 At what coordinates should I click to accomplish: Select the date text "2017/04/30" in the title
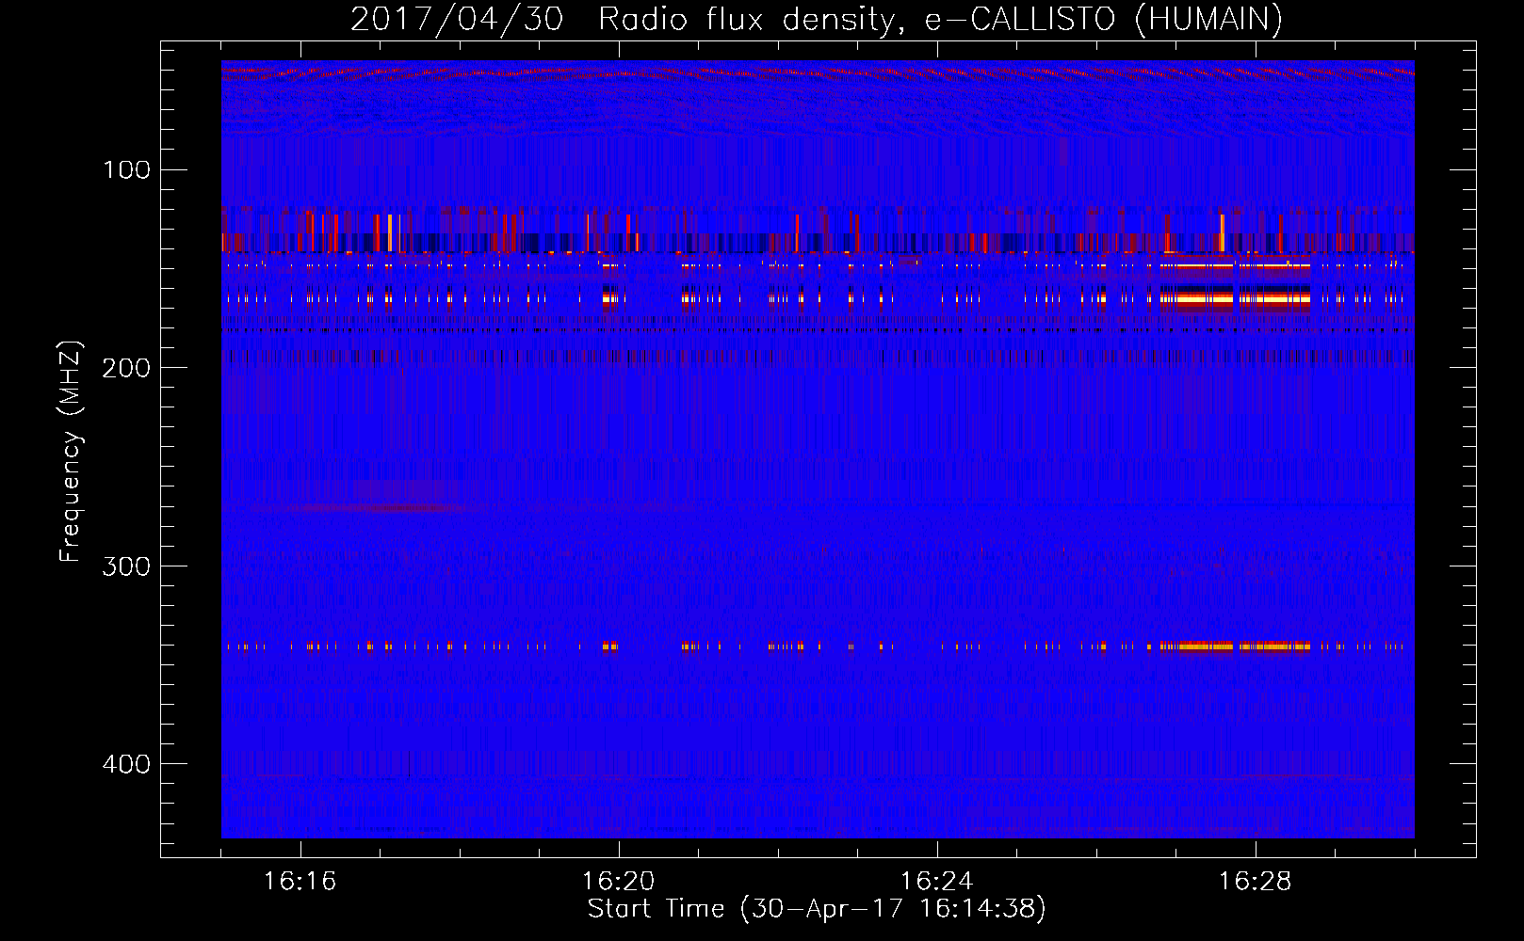click(457, 19)
